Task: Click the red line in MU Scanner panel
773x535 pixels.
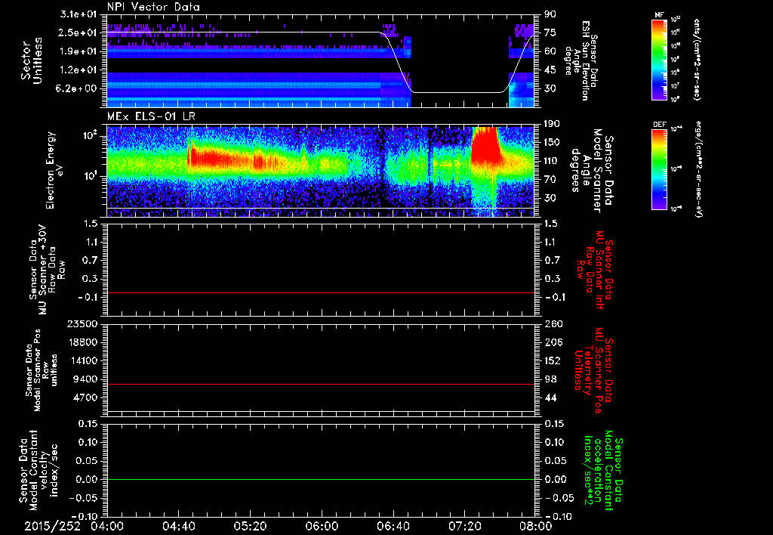Action: (x=321, y=292)
